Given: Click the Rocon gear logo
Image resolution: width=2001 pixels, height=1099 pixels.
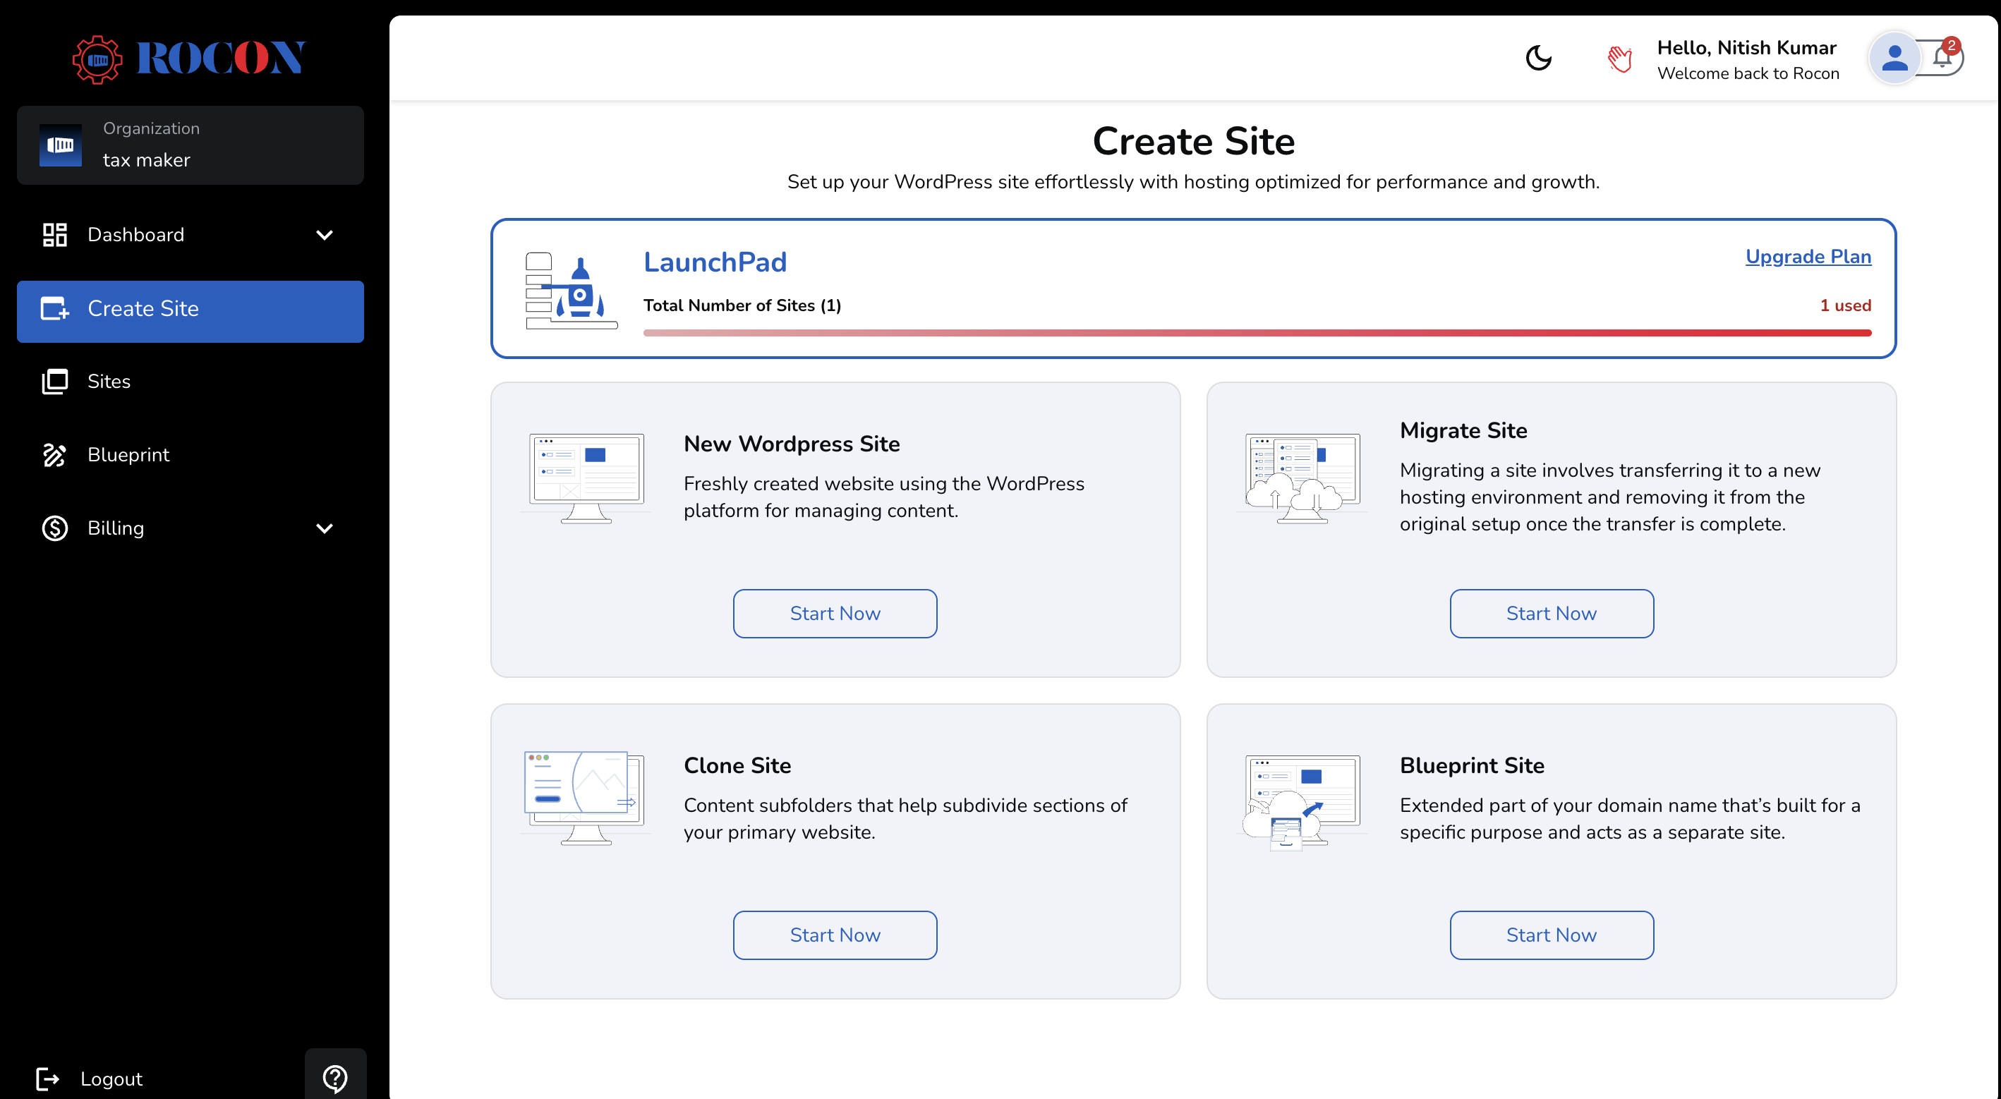Looking at the screenshot, I should tap(97, 59).
